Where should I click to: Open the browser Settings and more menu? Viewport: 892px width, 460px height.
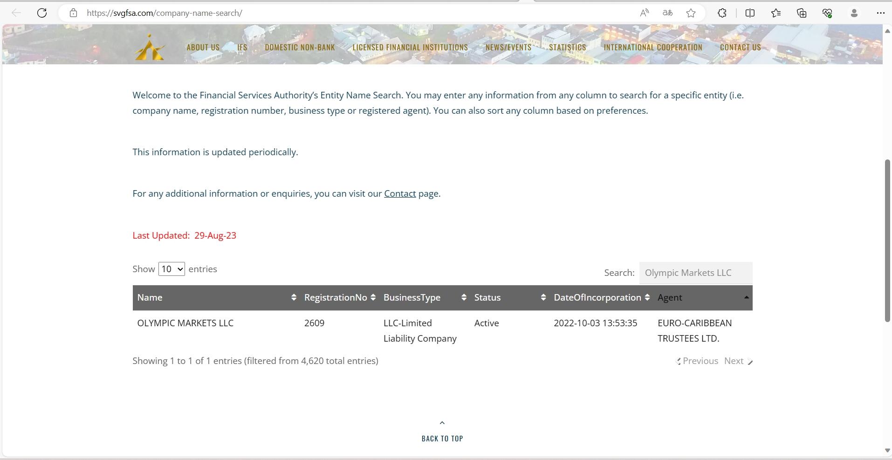(x=880, y=13)
